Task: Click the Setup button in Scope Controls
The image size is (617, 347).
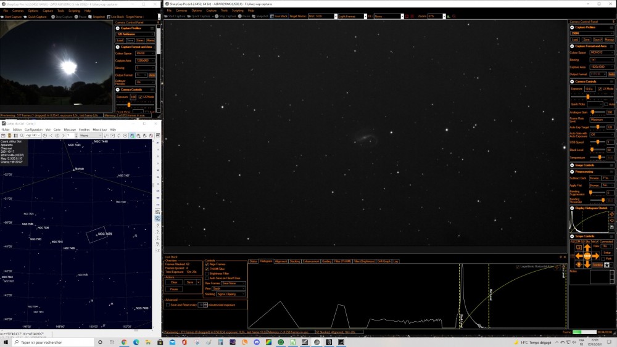Action: click(607, 253)
